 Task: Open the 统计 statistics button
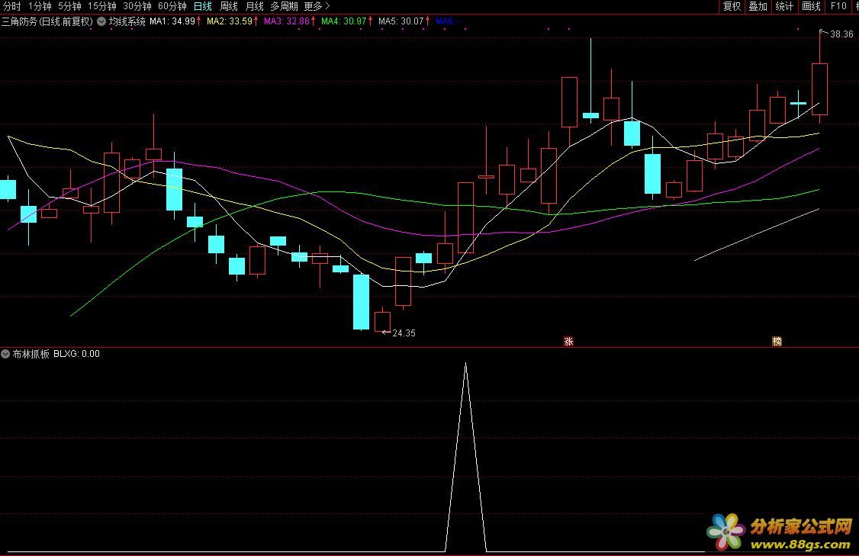click(784, 6)
